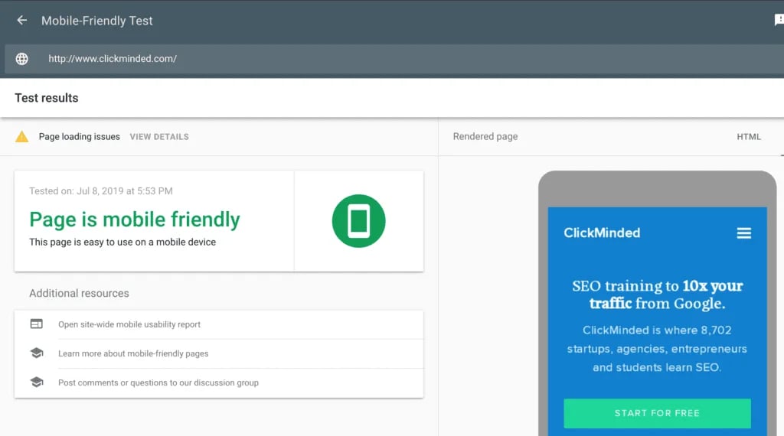Click the ClickMinded logo in the preview
The height and width of the screenshot is (436, 784).
pyautogui.click(x=602, y=233)
